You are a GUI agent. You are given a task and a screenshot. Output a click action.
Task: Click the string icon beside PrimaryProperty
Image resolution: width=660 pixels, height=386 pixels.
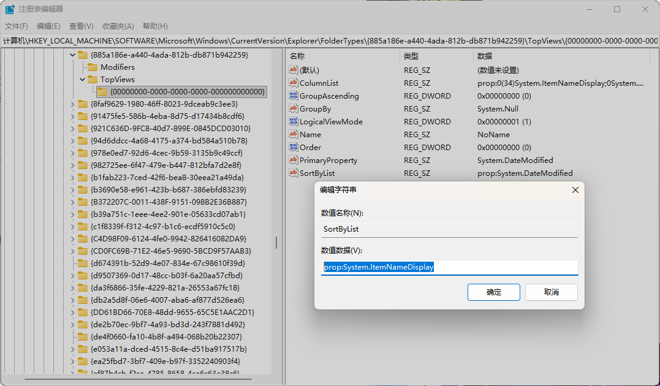click(x=294, y=160)
